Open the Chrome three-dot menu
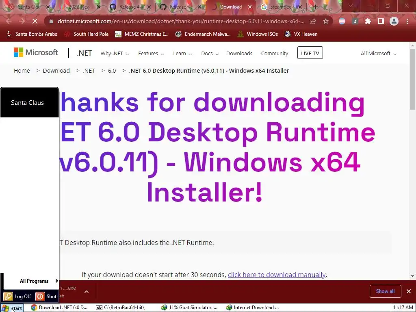416x312 pixels. pyautogui.click(x=407, y=21)
